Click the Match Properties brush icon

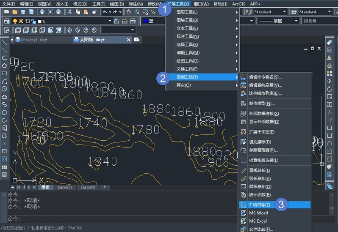click(94, 12)
